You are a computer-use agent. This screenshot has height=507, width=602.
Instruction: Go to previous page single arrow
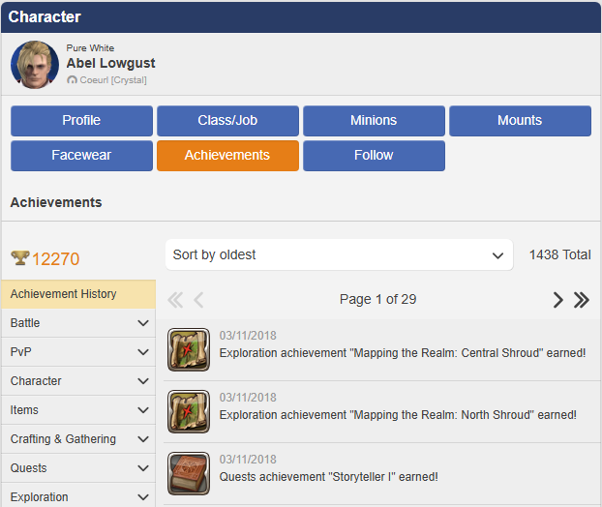click(198, 300)
